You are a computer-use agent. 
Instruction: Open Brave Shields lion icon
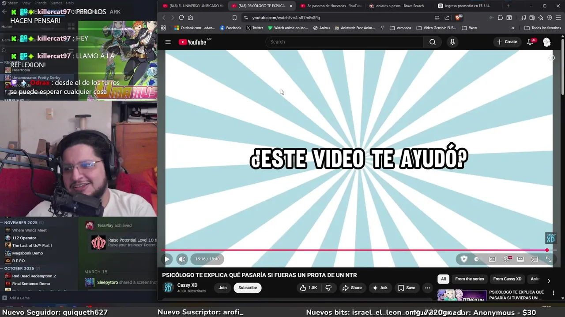[458, 18]
